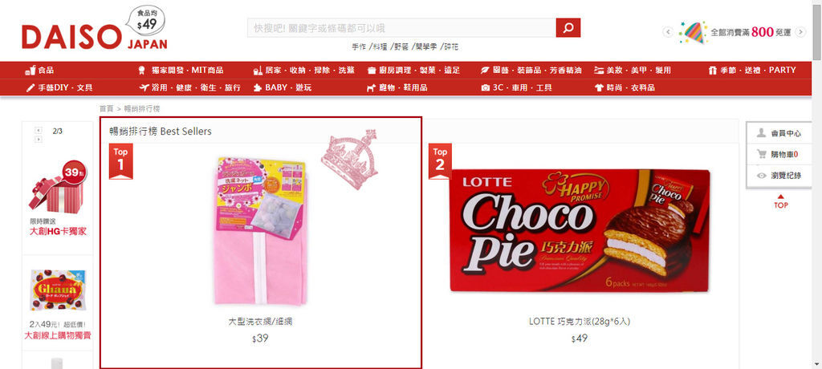Show previous promotion banner arrow
Screen dimensions: 822x369
pyautogui.click(x=668, y=33)
